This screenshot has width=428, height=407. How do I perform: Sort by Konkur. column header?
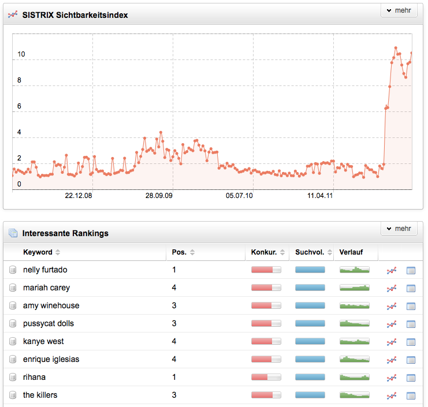(264, 252)
